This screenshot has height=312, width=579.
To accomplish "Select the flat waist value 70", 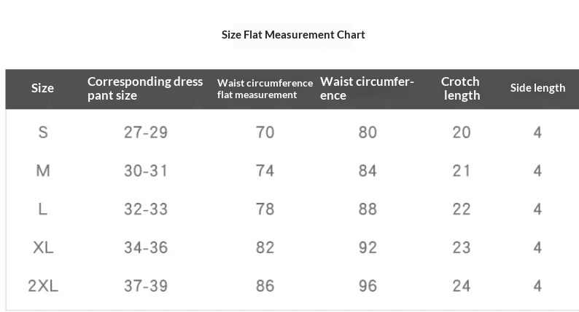I will point(265,132).
